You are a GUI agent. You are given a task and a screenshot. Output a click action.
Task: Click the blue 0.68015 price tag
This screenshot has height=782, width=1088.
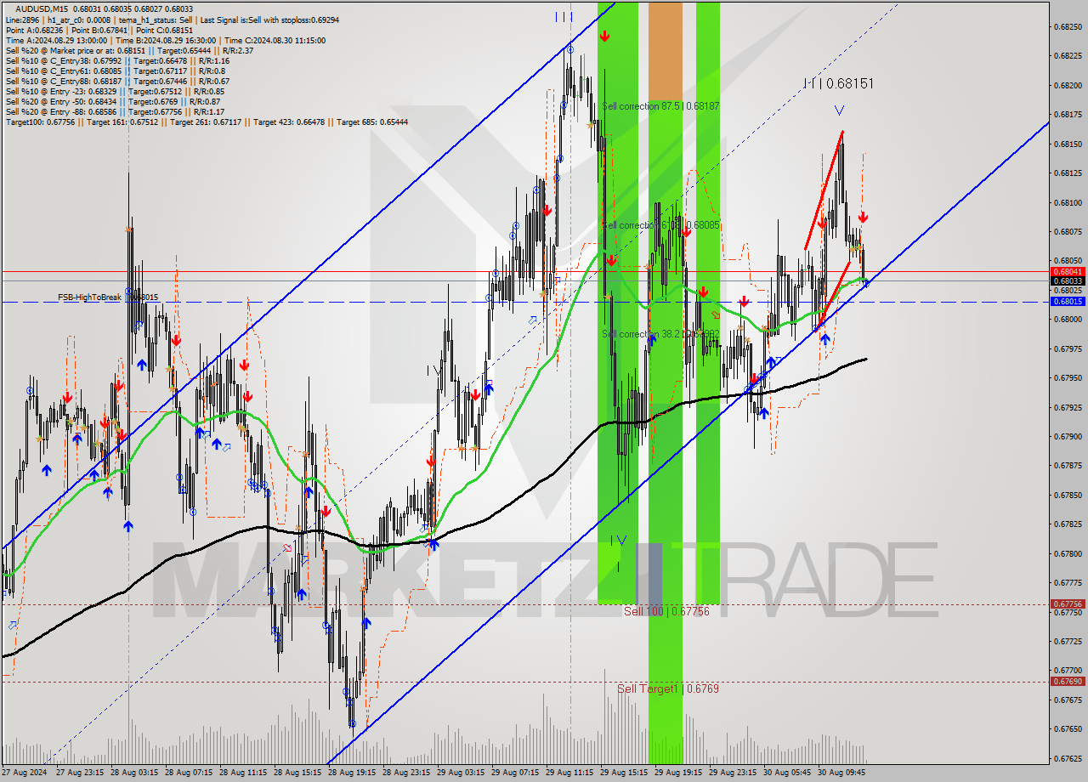click(x=1068, y=301)
